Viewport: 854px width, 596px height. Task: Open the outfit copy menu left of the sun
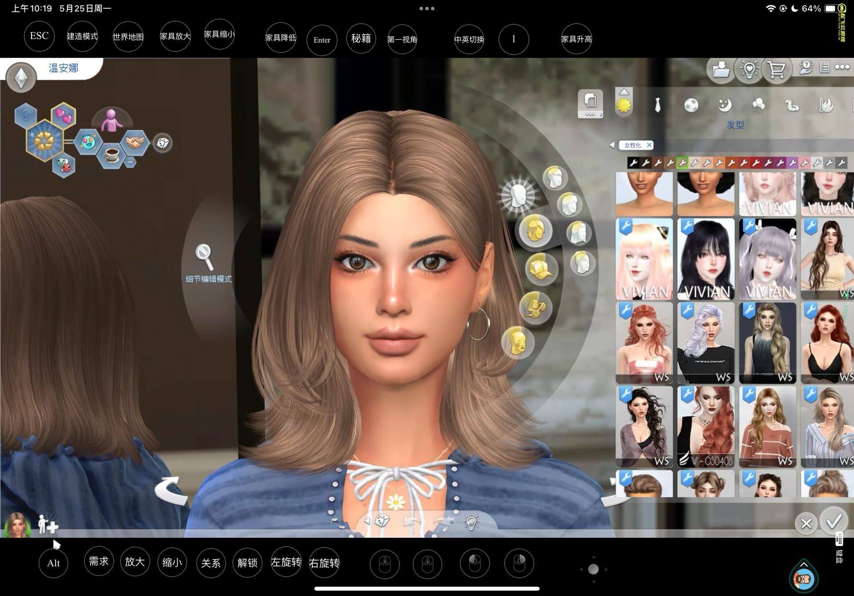click(x=590, y=104)
